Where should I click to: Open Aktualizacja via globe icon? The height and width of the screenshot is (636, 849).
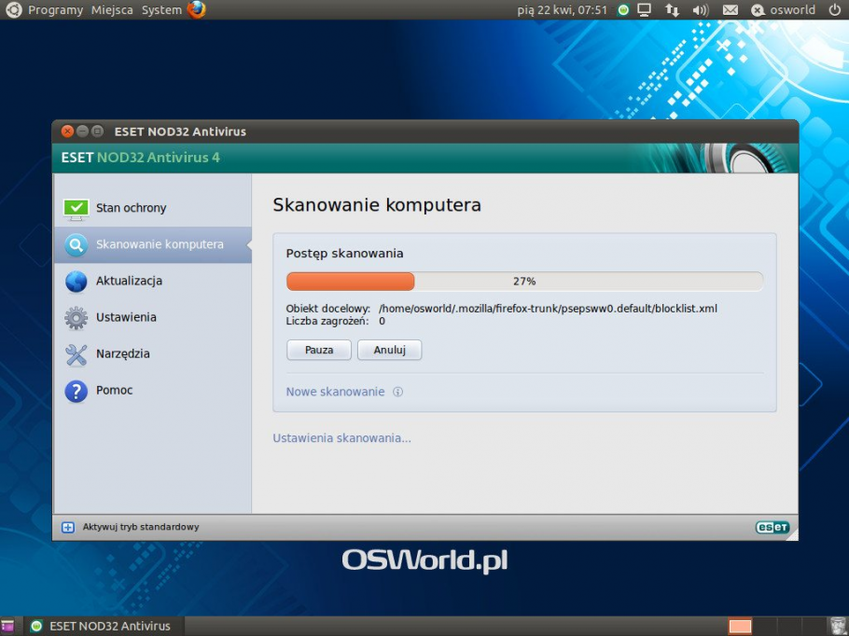(x=76, y=281)
